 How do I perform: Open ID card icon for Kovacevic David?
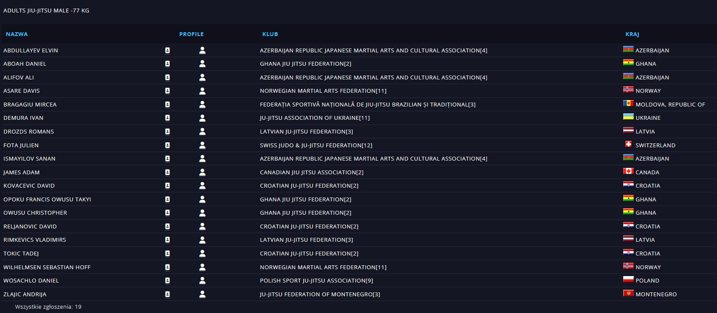click(167, 185)
